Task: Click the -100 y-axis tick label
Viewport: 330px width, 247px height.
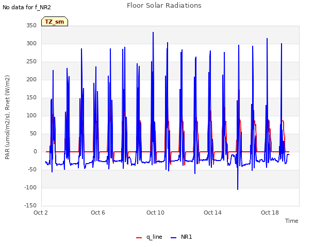Action: click(30, 187)
